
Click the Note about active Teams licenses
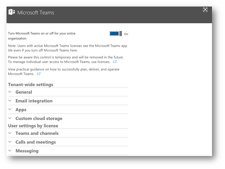click(x=68, y=48)
